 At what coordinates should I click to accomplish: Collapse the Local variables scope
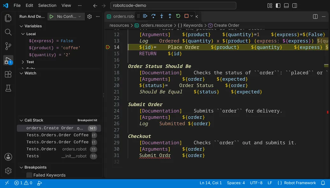click(x=23, y=34)
